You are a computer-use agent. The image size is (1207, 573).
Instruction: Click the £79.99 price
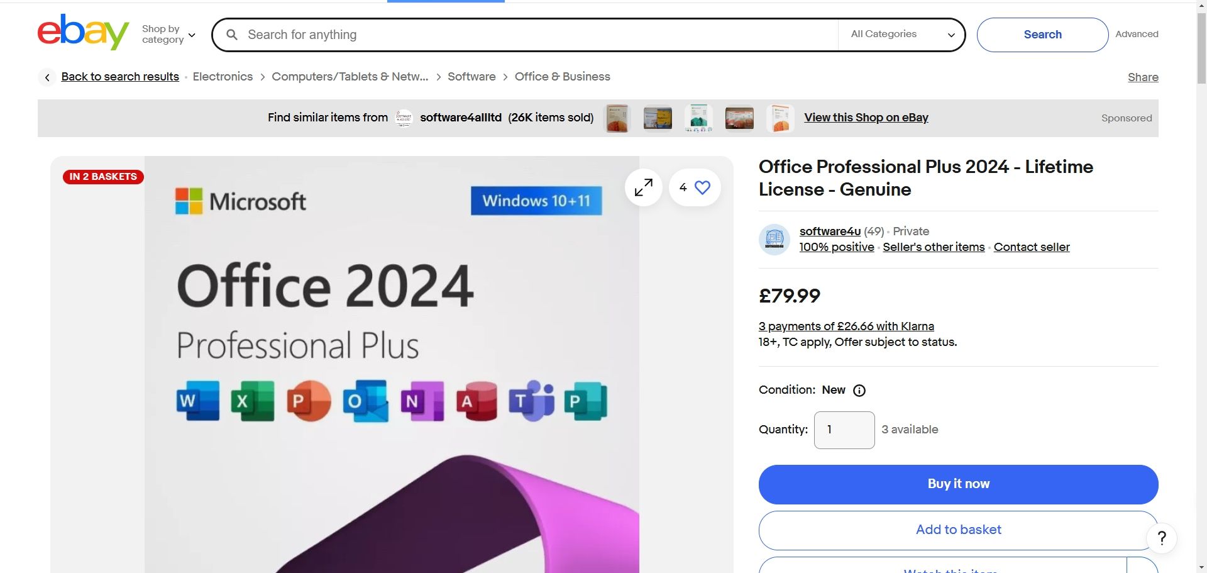click(x=790, y=296)
